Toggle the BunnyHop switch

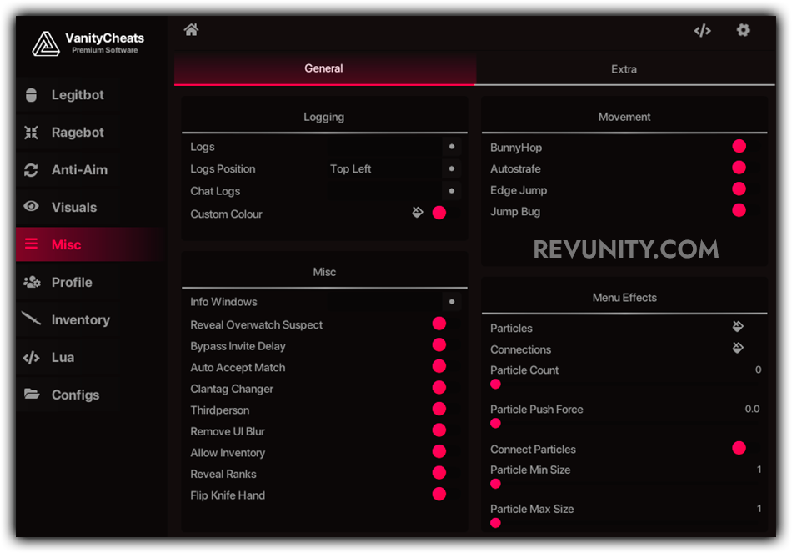pos(739,147)
